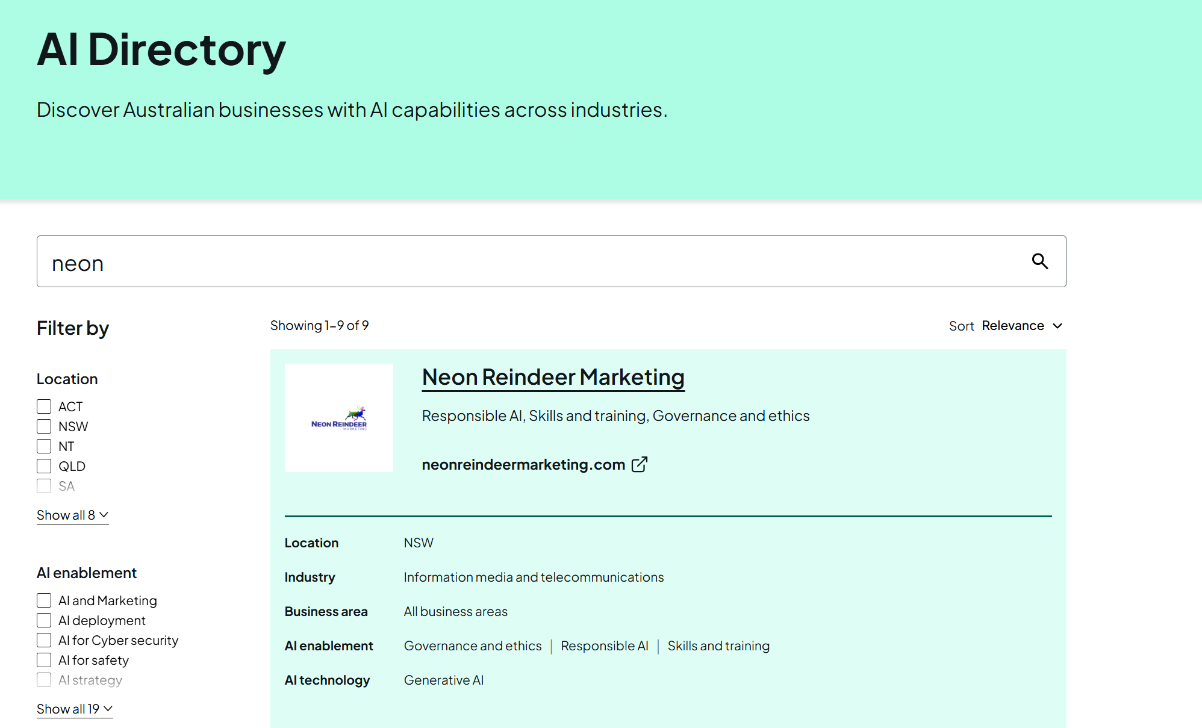Click into the search field containing neon
This screenshot has width=1202, height=728.
(552, 261)
